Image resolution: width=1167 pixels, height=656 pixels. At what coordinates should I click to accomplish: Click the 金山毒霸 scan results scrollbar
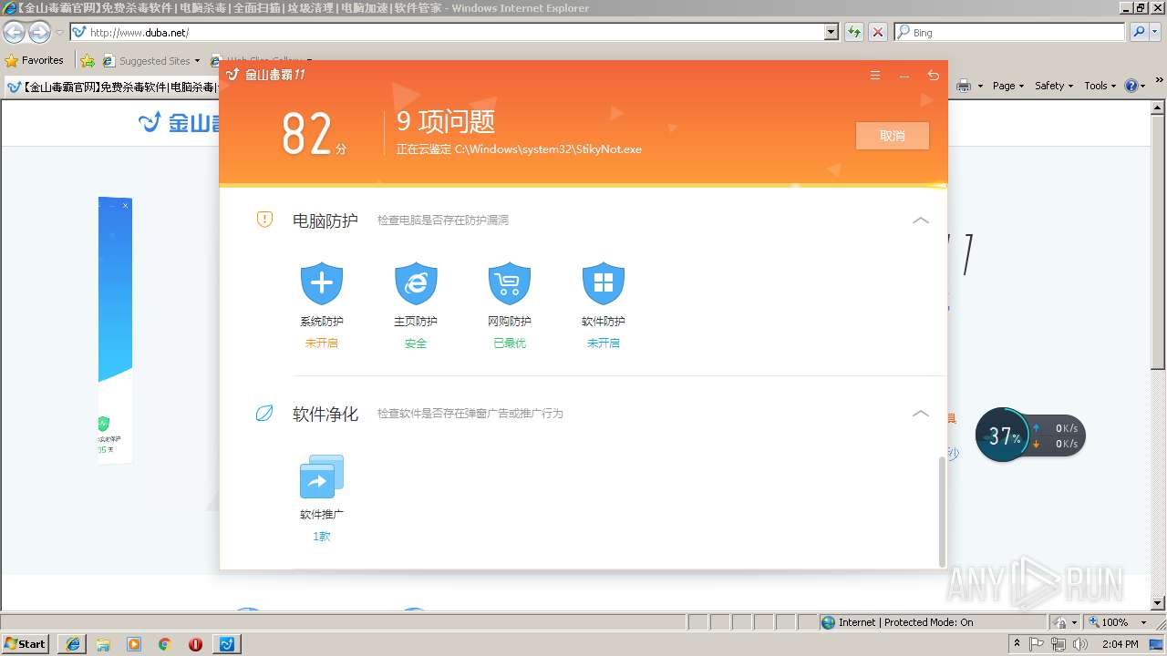pyautogui.click(x=942, y=512)
